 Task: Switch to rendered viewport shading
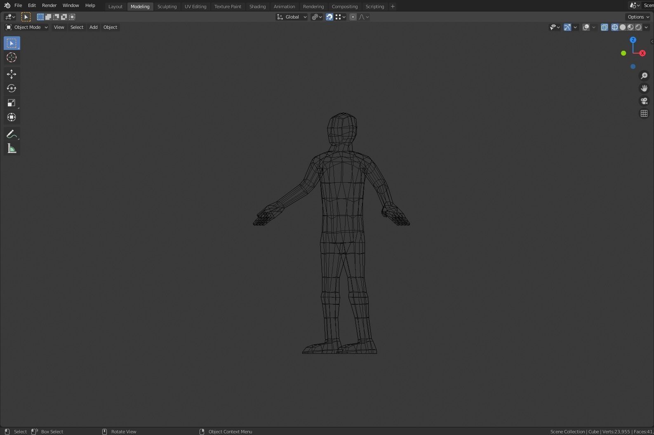638,27
